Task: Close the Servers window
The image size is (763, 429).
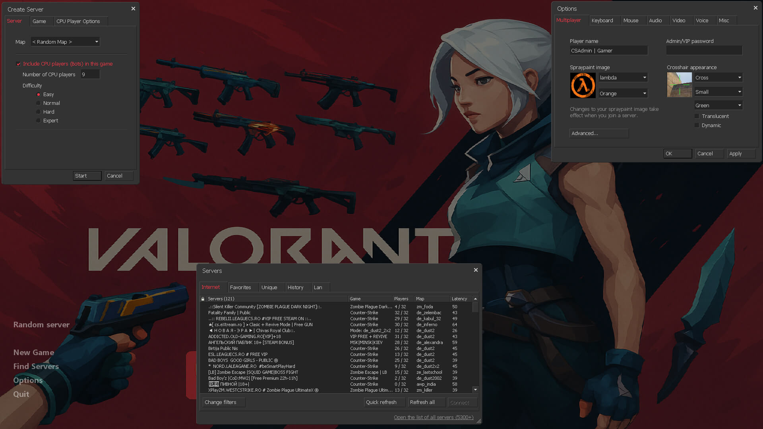Action: (476, 270)
